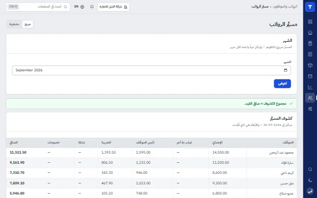
Task: Open the inventory box icon in sidebar
Action: (x=310, y=65)
